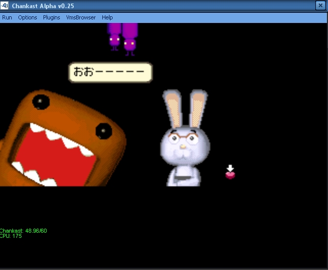Open the Help menu
The height and width of the screenshot is (270, 328).
pos(107,17)
